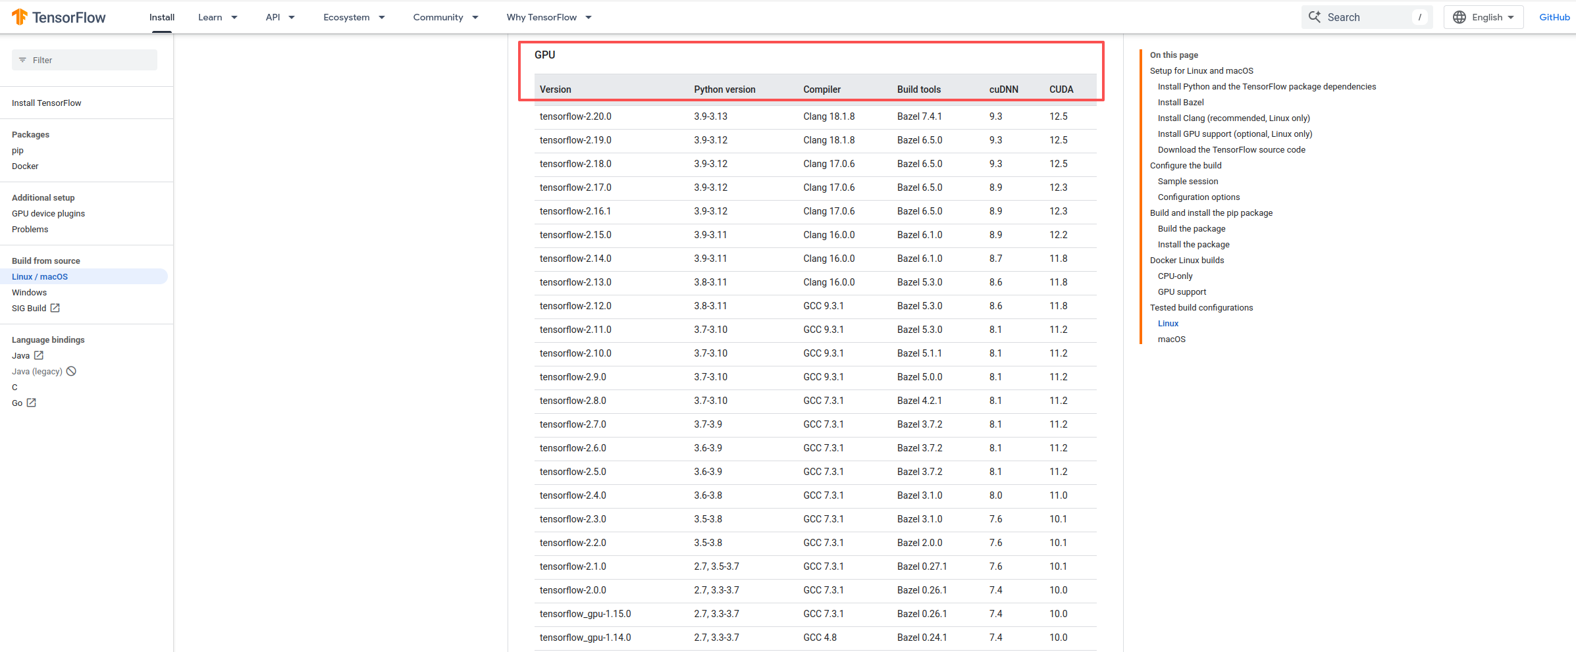This screenshot has height=652, width=1576.
Task: Jump to Build and install the pip package
Action: pyautogui.click(x=1211, y=213)
